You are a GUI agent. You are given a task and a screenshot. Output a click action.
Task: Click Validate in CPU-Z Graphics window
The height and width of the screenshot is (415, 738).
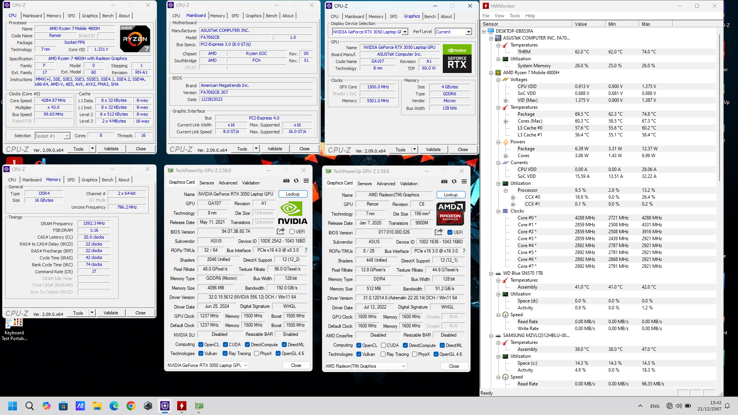(433, 149)
